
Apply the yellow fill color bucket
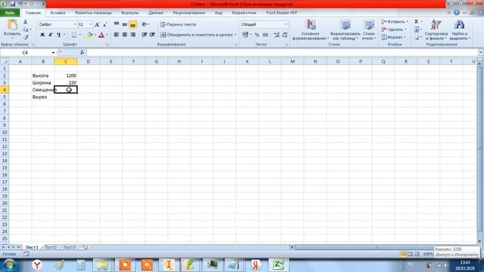point(89,35)
